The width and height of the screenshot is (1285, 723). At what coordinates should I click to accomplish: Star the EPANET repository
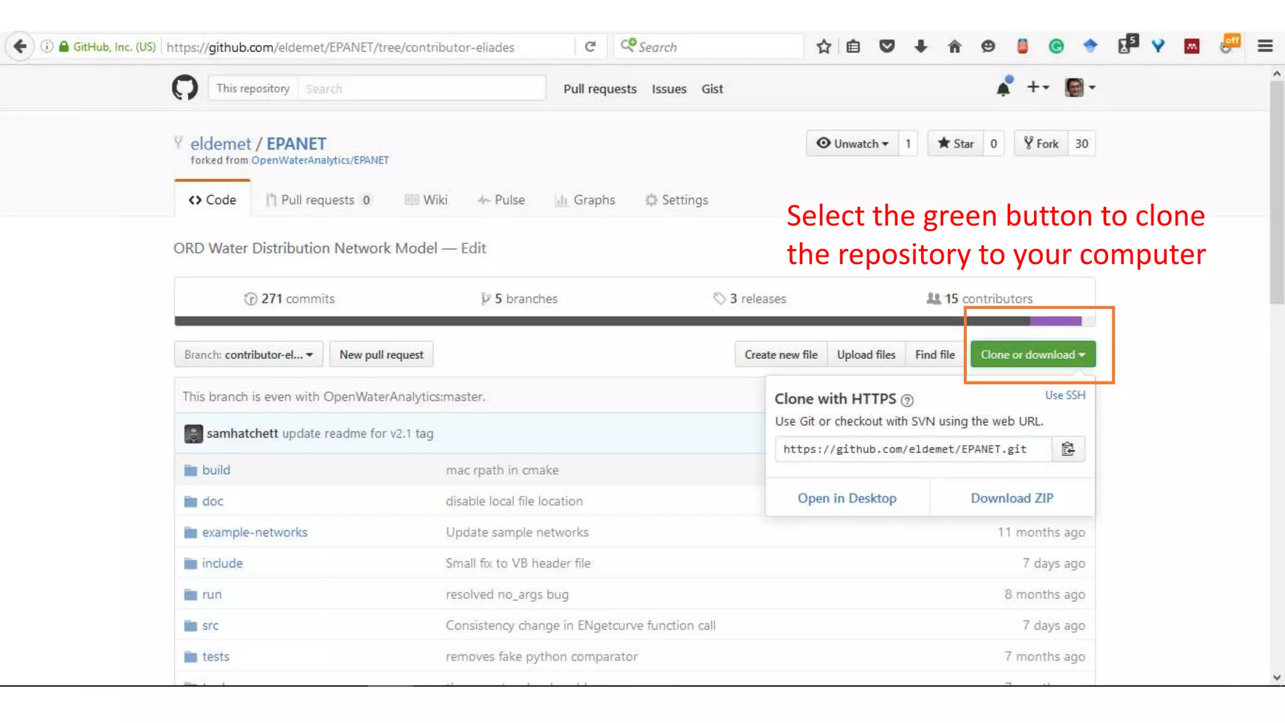tap(956, 144)
